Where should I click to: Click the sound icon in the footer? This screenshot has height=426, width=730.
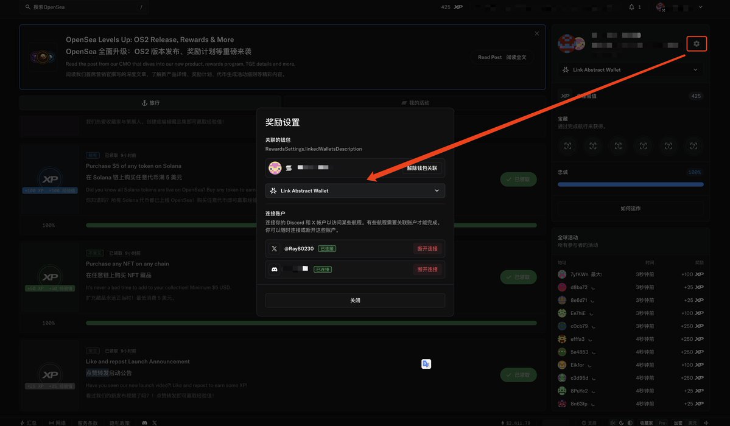pos(706,423)
